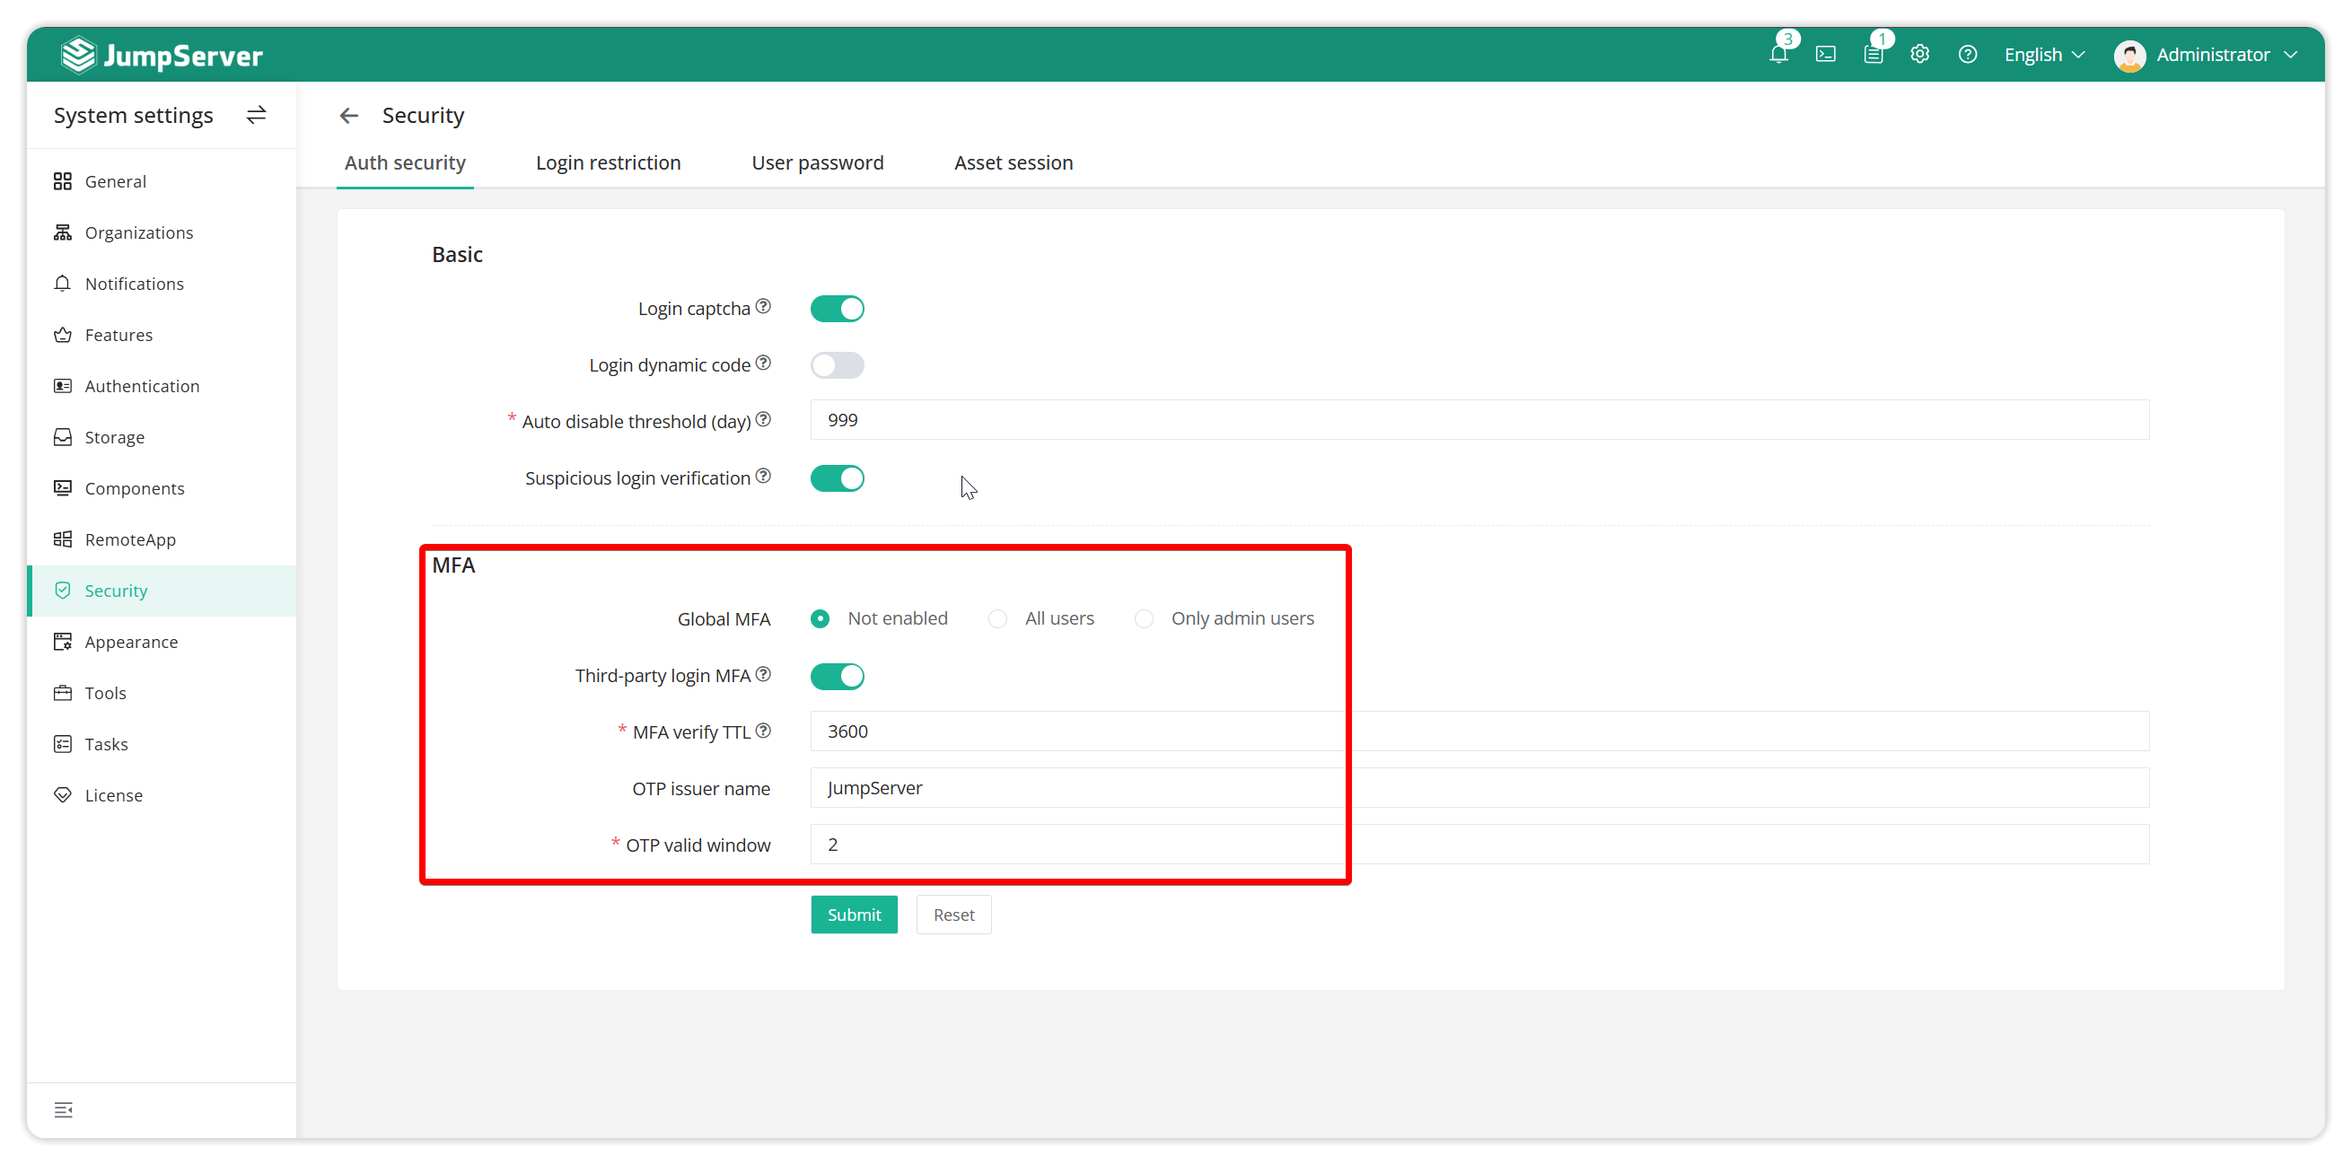
Task: Open the tickets list icon with badge
Action: click(1873, 55)
